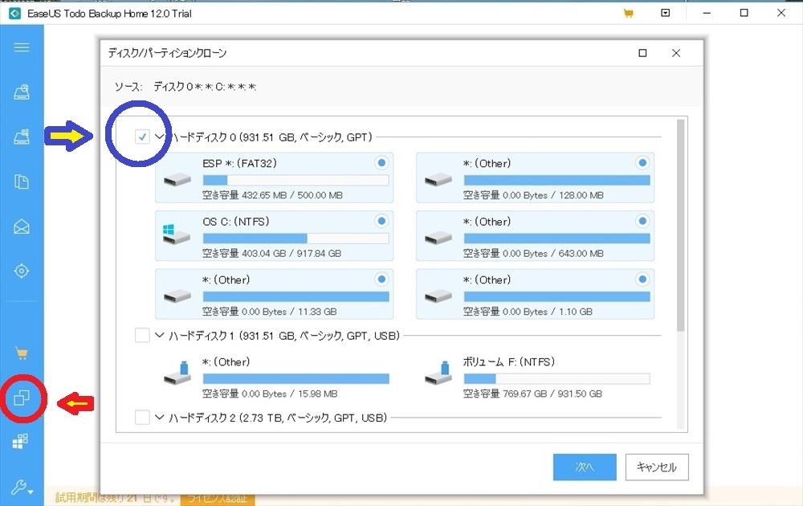Click the Windows drive icon of OS C:
This screenshot has height=506, width=803.
click(x=177, y=234)
